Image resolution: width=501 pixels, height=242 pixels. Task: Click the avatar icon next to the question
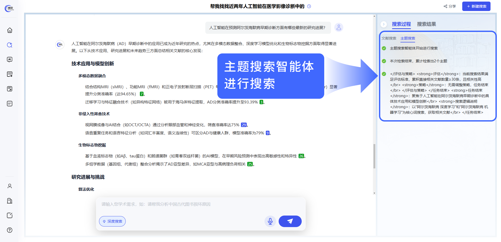(x=339, y=27)
